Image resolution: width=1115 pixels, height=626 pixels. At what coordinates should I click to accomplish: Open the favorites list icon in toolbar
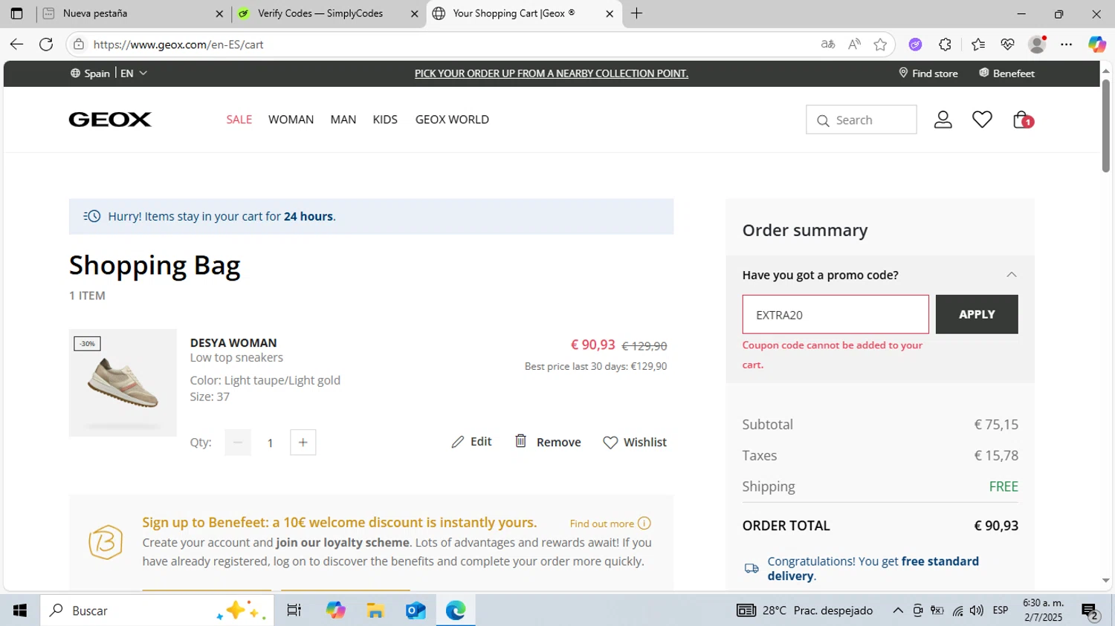pos(978,45)
